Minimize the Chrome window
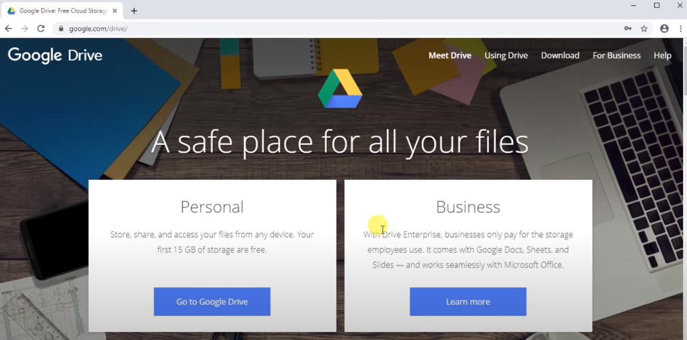The height and width of the screenshot is (340, 687). pyautogui.click(x=633, y=5)
